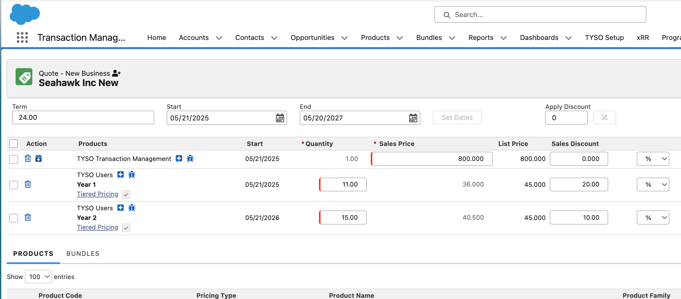Click bug icon next to TYSO Transaction Management
The image size is (681, 299).
click(x=190, y=159)
